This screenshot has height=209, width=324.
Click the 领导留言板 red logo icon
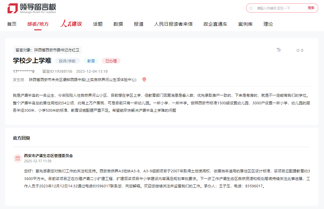[x=12, y=8]
